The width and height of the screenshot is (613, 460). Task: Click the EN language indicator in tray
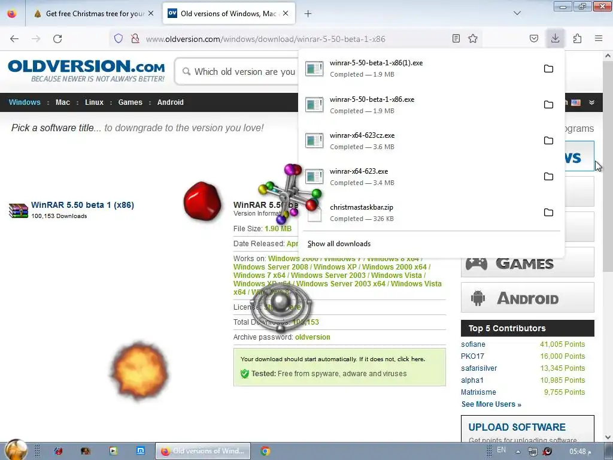[x=501, y=450]
